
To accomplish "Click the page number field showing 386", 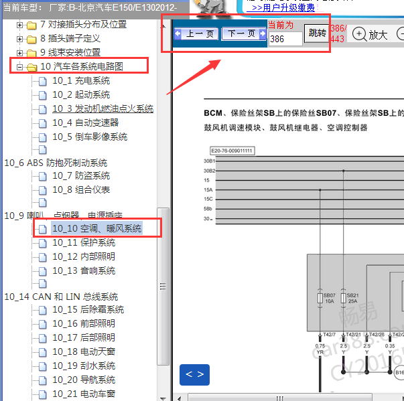I will coord(285,39).
